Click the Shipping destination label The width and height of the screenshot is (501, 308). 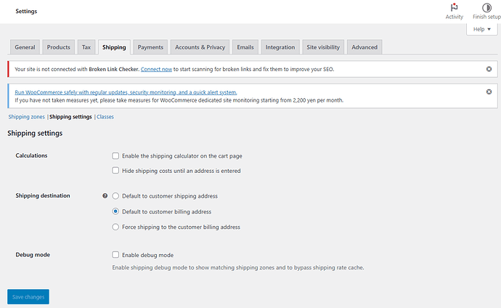pos(43,195)
